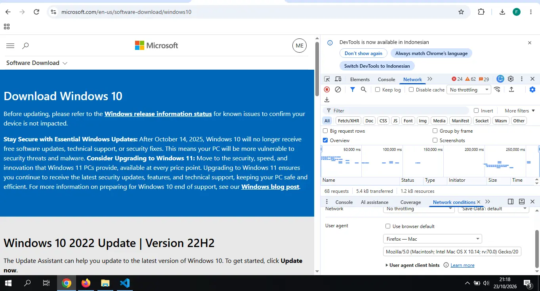Check Use browser default user agent
The image size is (540, 291).
388,226
